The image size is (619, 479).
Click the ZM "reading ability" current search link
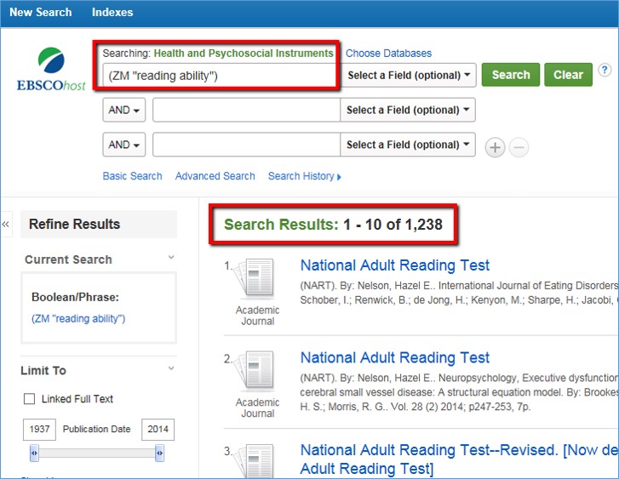tap(78, 319)
